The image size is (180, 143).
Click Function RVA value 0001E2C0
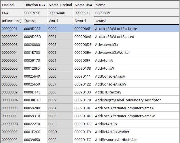[35, 132]
